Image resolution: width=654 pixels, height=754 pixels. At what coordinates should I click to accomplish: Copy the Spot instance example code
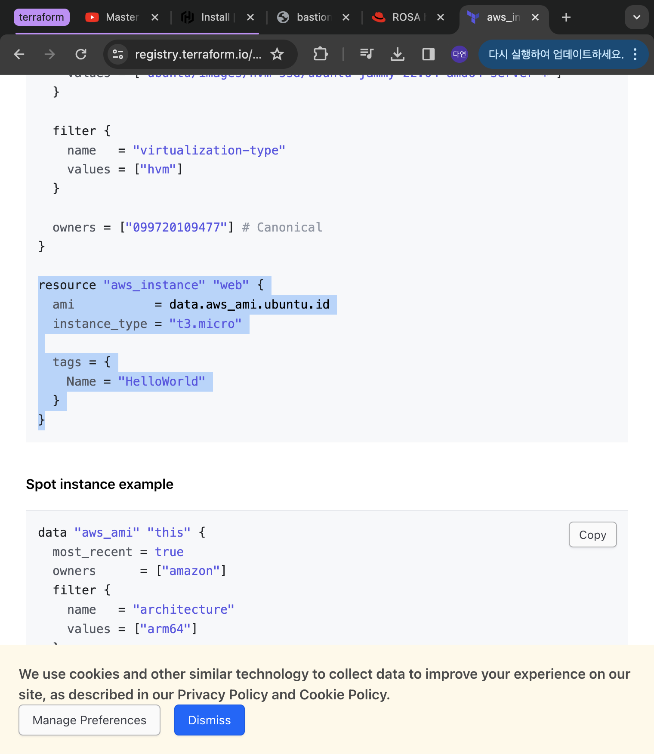592,535
